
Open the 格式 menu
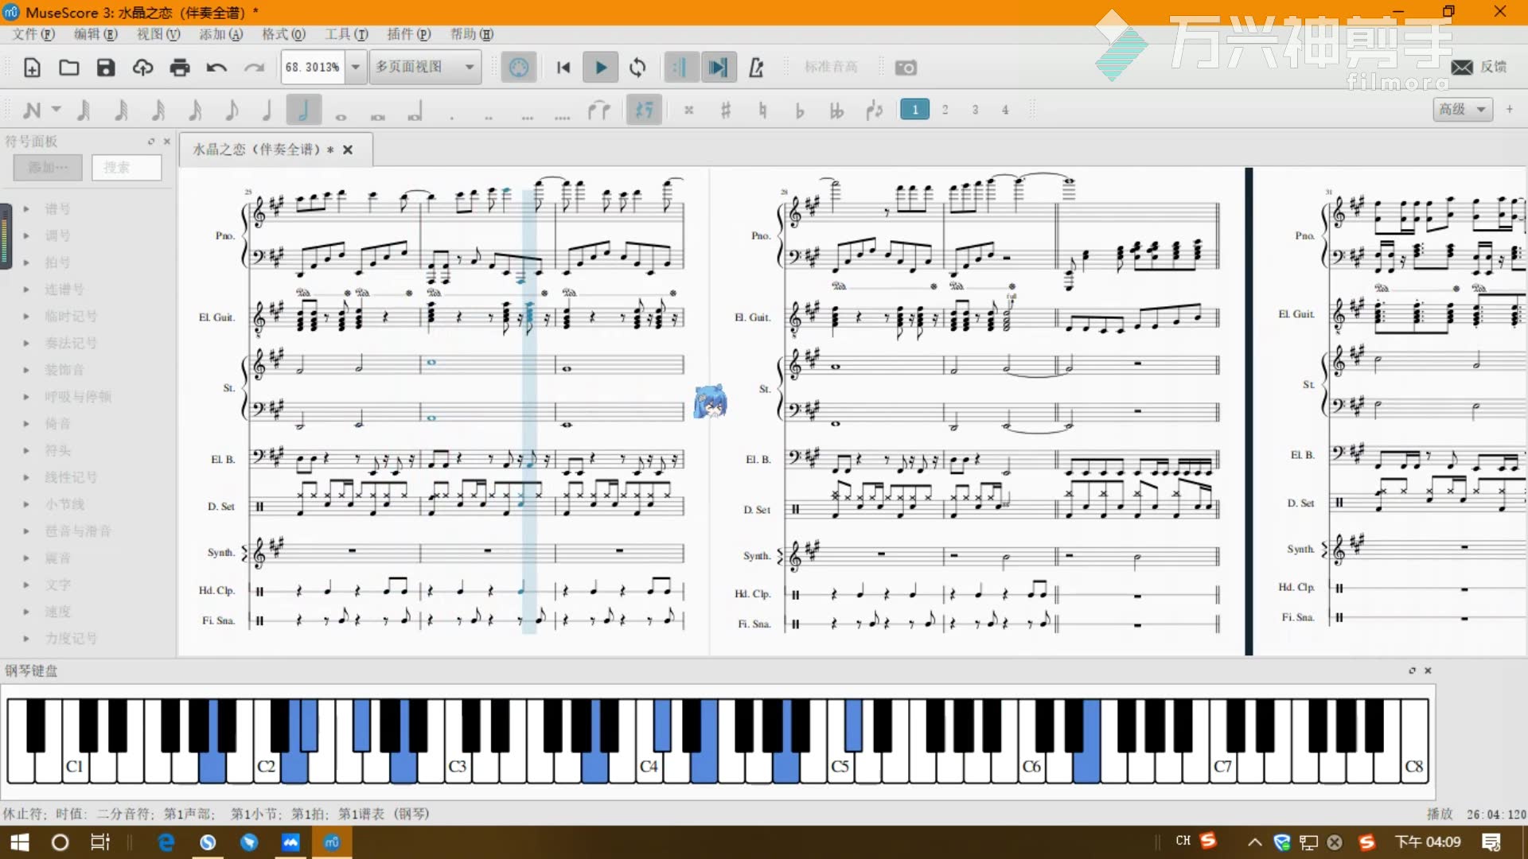(x=283, y=34)
